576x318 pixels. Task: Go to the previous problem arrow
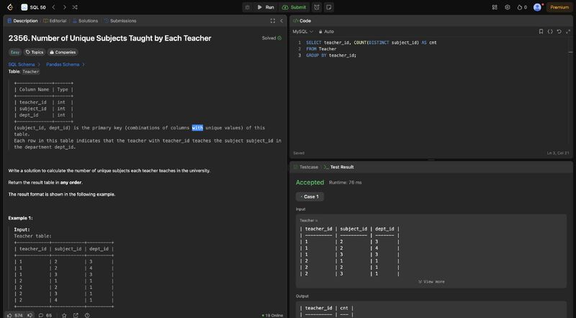click(x=53, y=7)
